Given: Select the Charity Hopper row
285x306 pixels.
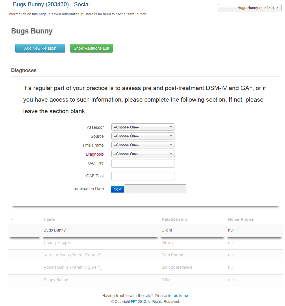Looking at the screenshot, I should click(x=145, y=242).
